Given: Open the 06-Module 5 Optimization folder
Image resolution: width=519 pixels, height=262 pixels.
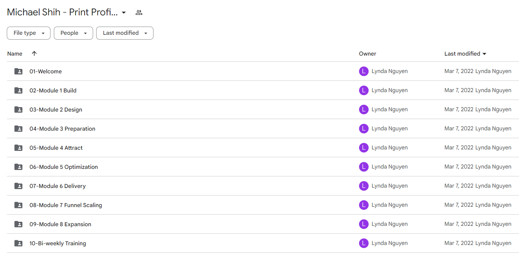Looking at the screenshot, I should [64, 167].
